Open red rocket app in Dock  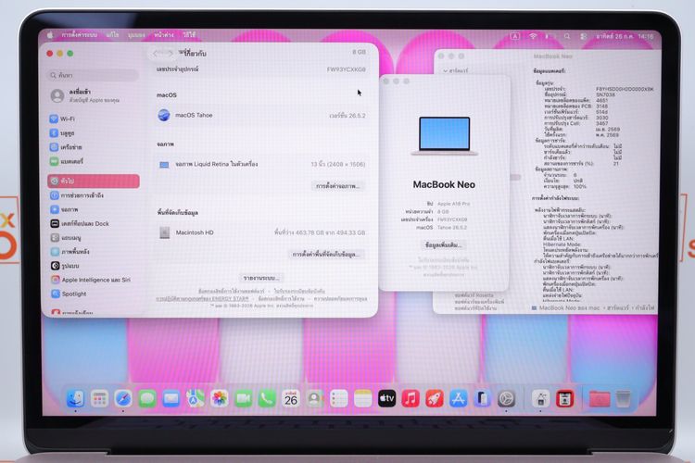[x=435, y=399]
